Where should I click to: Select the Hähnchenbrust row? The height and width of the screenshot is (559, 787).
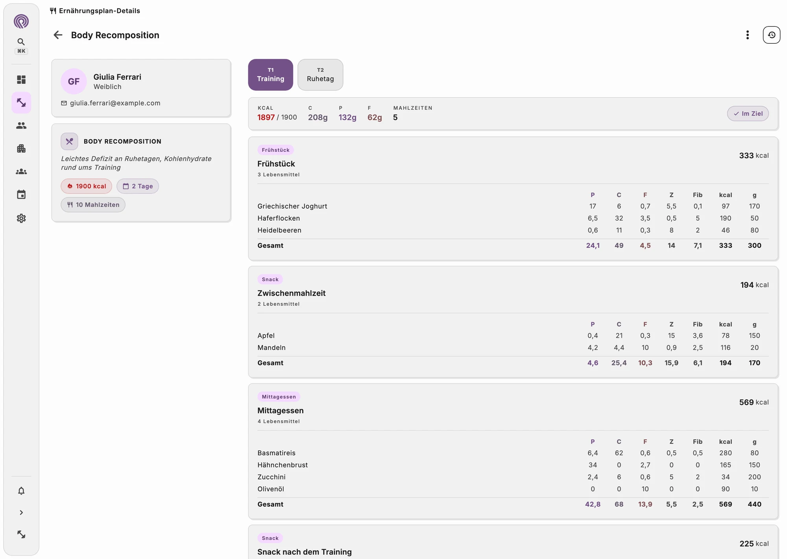coord(513,465)
